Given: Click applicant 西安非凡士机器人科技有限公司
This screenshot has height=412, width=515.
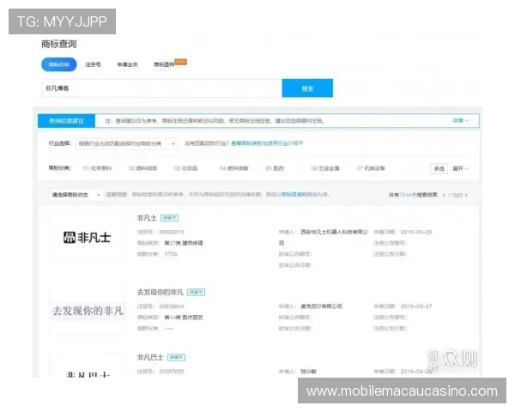Looking at the screenshot, I should tap(324, 237).
